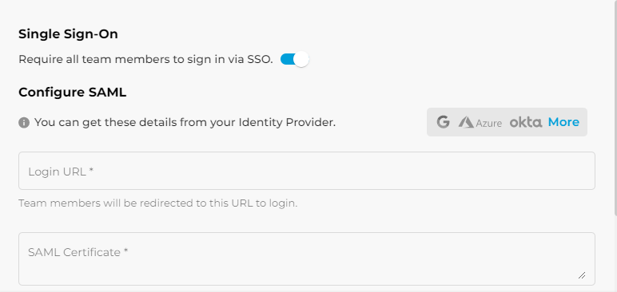The height and width of the screenshot is (292, 617).
Task: Click the Login URL placeholder label
Action: 61,172
